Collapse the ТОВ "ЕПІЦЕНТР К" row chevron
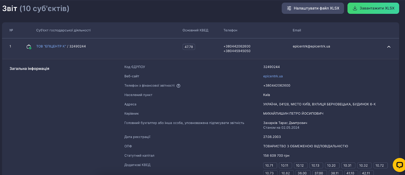Screen dimensions: 405x175 (x=389, y=47)
